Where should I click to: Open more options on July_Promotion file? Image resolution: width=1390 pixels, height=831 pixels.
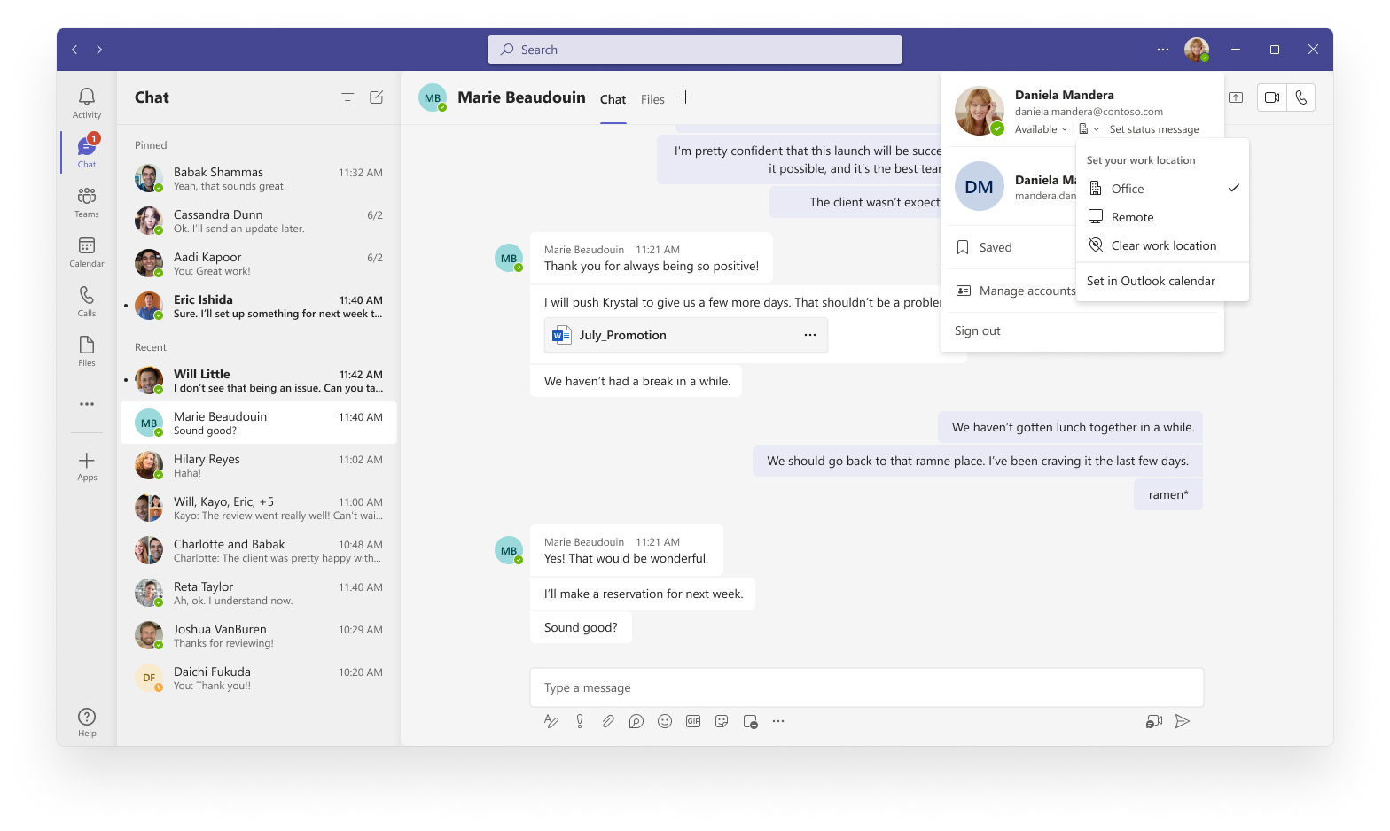(810, 335)
